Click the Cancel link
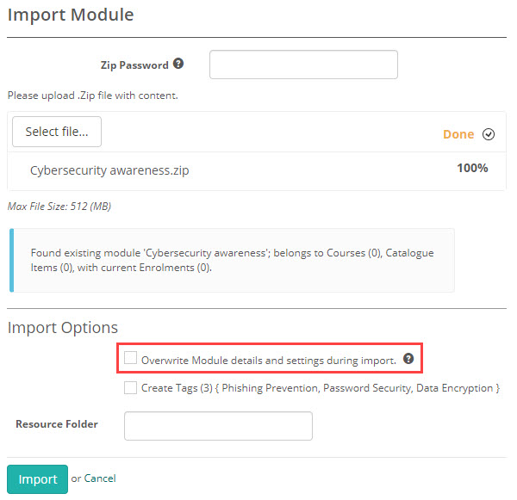Viewport: 517px width, 500px height. point(100,478)
